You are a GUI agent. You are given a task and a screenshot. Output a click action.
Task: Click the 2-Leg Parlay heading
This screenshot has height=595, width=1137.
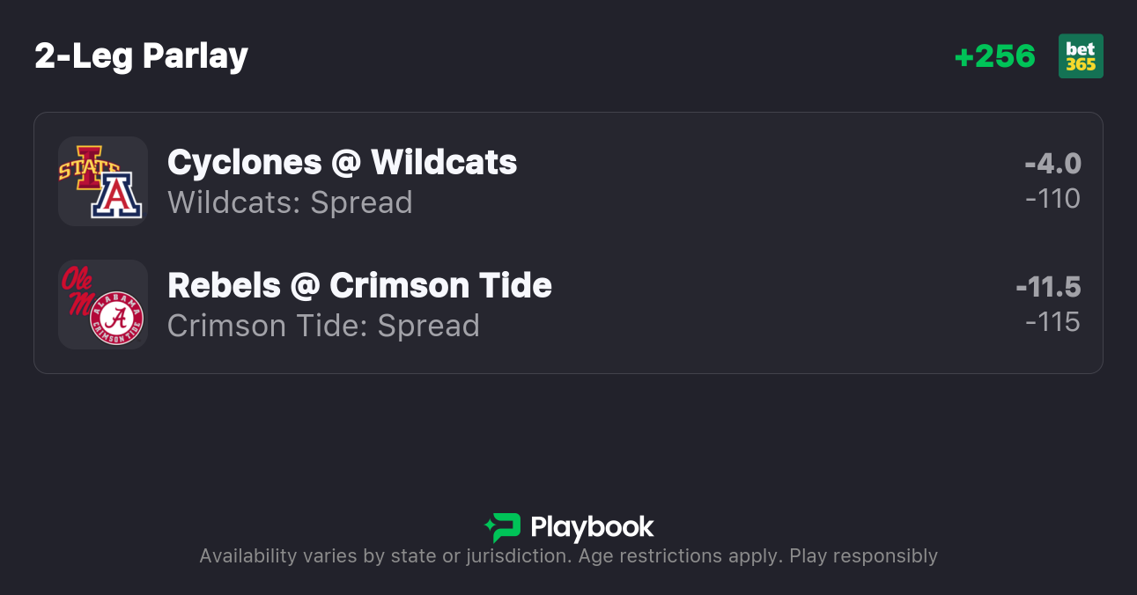coord(141,56)
